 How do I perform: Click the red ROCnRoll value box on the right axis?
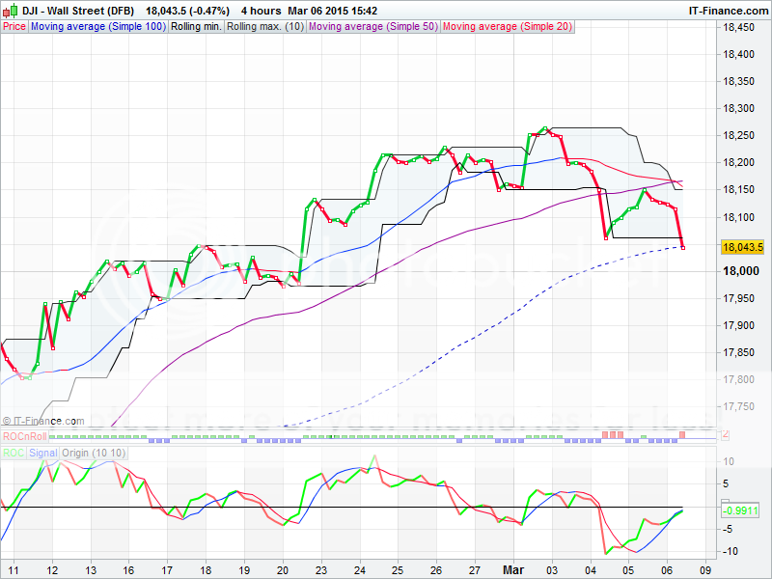click(726, 435)
